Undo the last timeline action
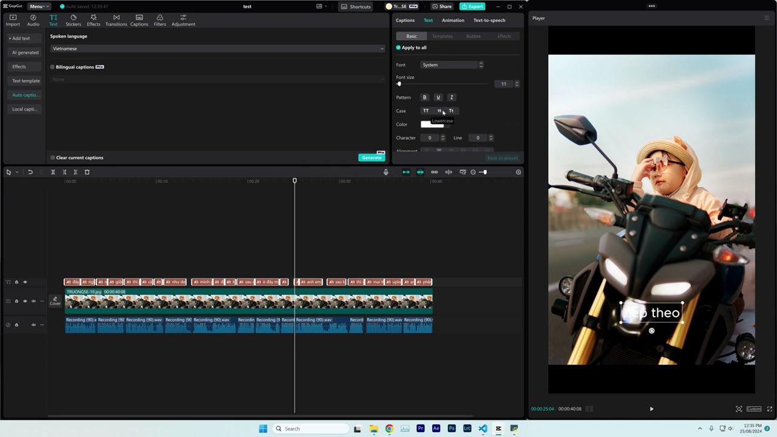 point(30,172)
